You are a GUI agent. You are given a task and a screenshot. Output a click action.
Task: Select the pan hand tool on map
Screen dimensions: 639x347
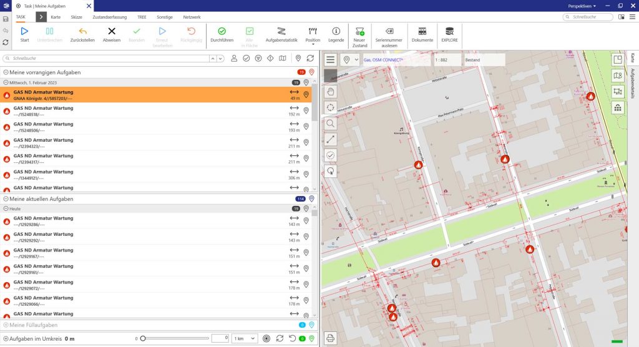coord(331,91)
